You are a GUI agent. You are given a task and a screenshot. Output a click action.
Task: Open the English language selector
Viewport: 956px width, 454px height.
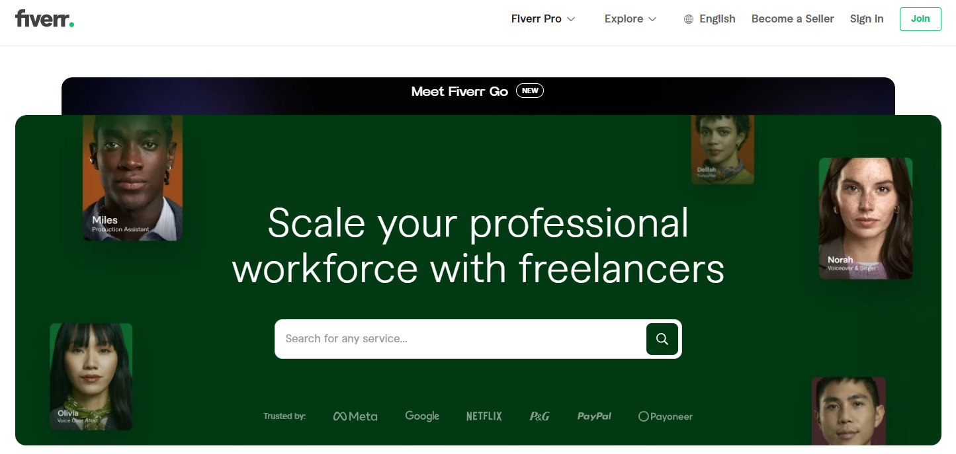pos(709,19)
